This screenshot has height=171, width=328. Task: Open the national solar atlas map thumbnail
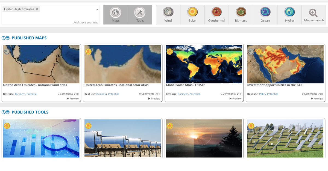click(123, 64)
